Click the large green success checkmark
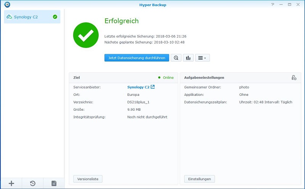 point(86,35)
